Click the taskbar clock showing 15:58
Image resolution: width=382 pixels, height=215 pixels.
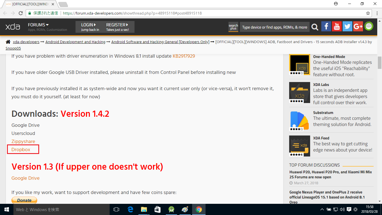click(x=369, y=209)
